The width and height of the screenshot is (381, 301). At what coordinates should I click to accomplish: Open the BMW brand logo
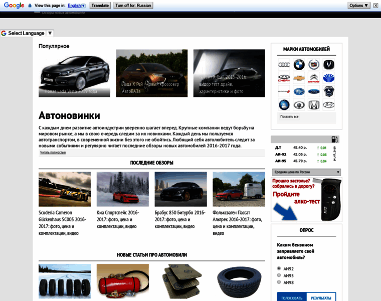(299, 65)
